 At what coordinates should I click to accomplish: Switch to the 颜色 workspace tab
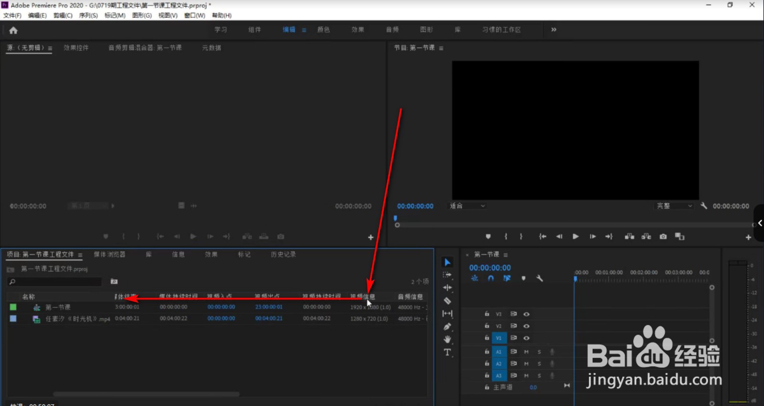pos(324,30)
